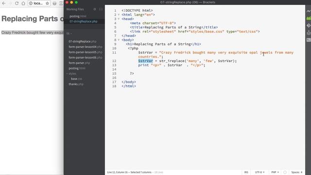Click str_ireplace function name in code
Image resolution: width=311 pixels, height=175 pixels.
pyautogui.click(x=172, y=61)
